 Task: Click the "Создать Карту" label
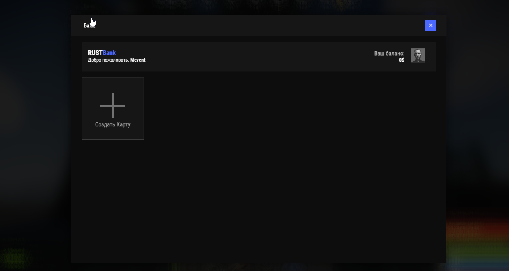(113, 124)
